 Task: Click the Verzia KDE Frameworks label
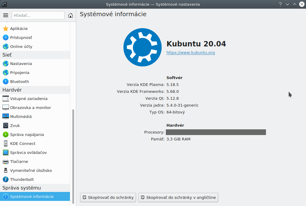point(141,91)
